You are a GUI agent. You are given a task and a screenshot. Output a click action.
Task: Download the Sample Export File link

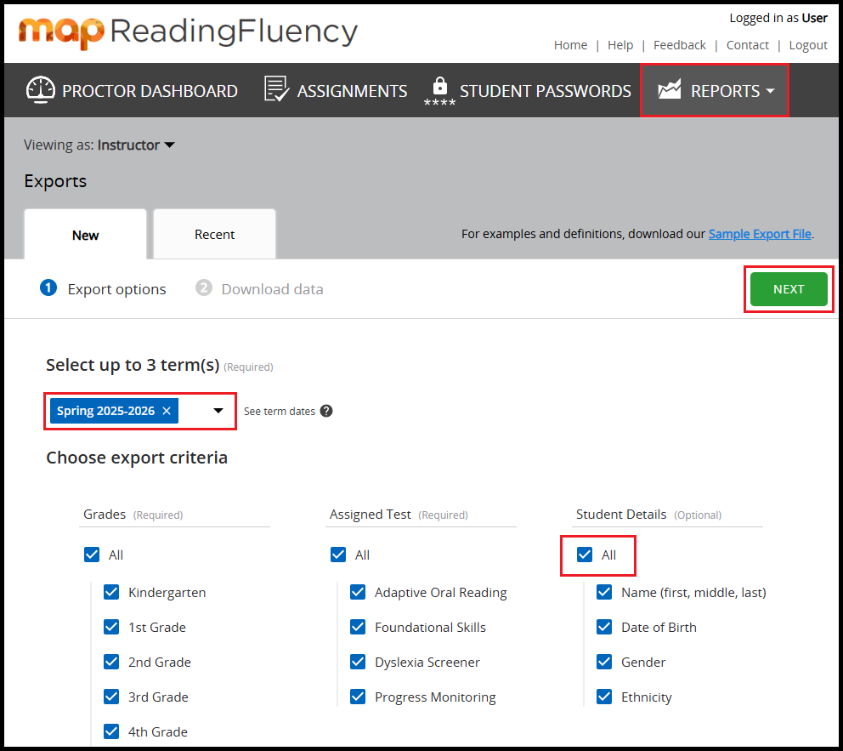pyautogui.click(x=760, y=233)
